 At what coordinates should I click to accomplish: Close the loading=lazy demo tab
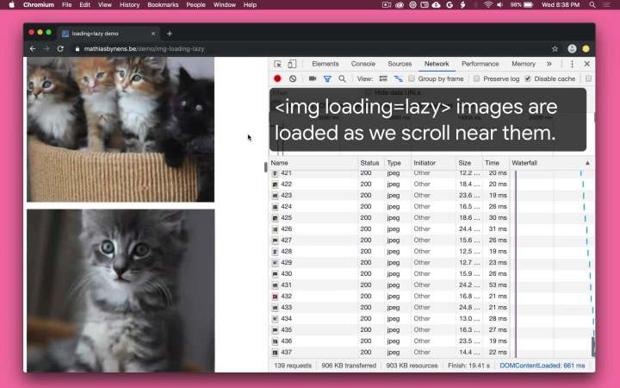153,34
